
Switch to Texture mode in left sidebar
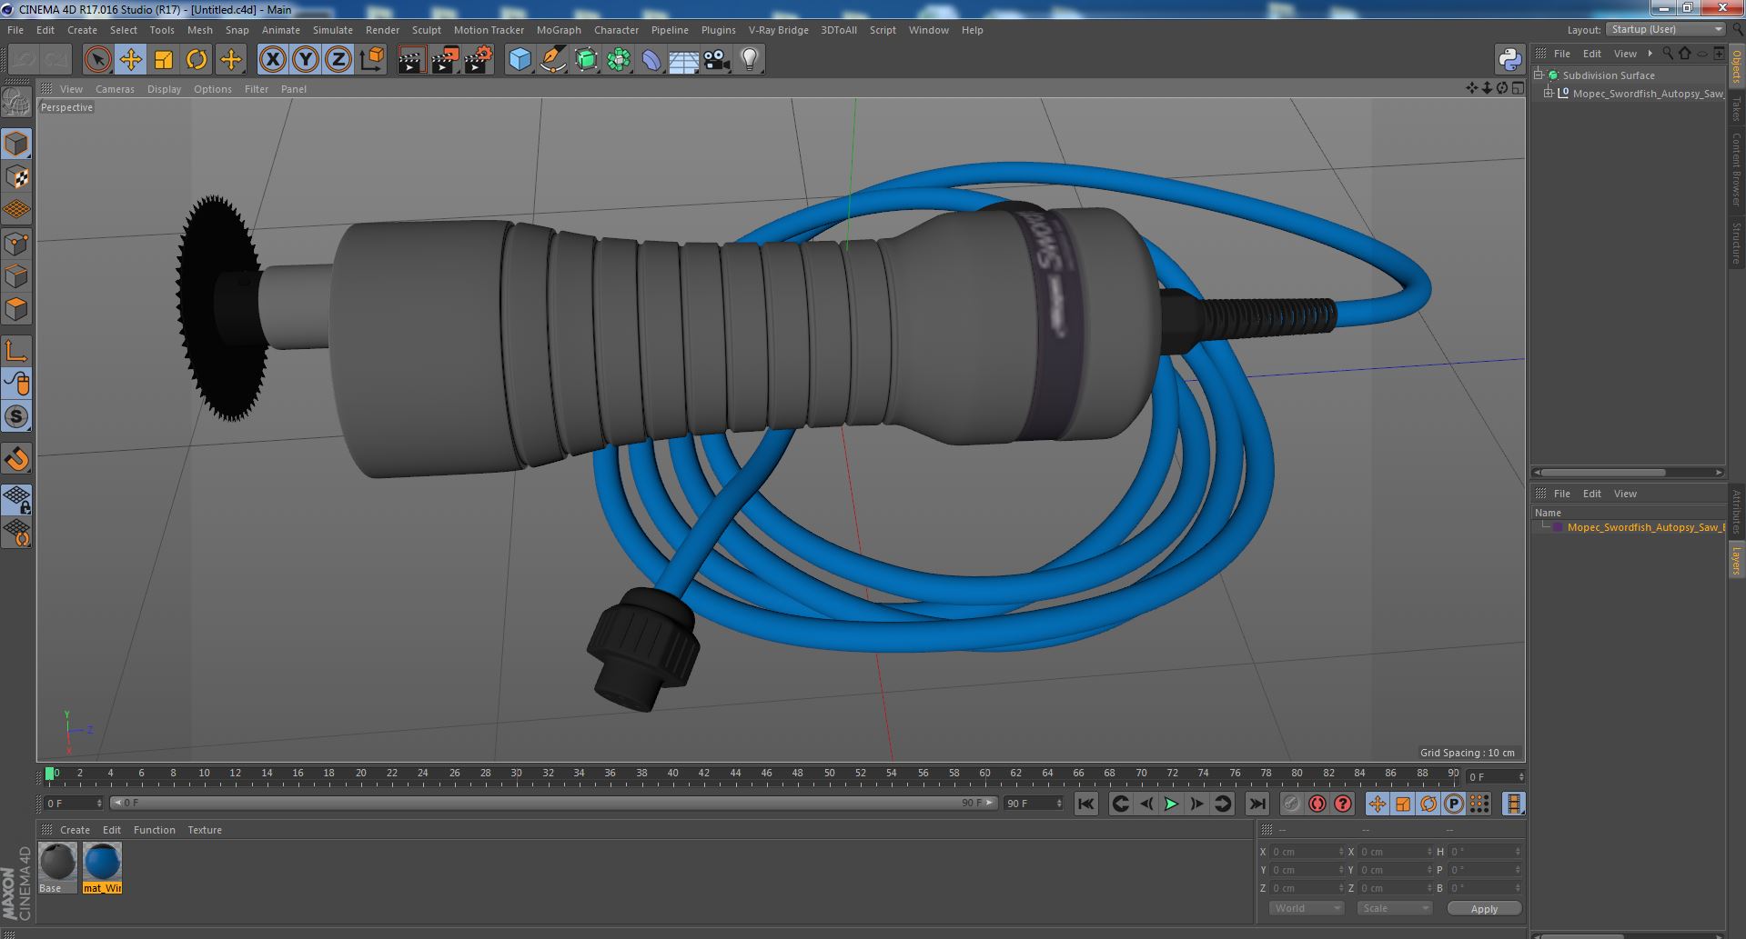point(16,177)
